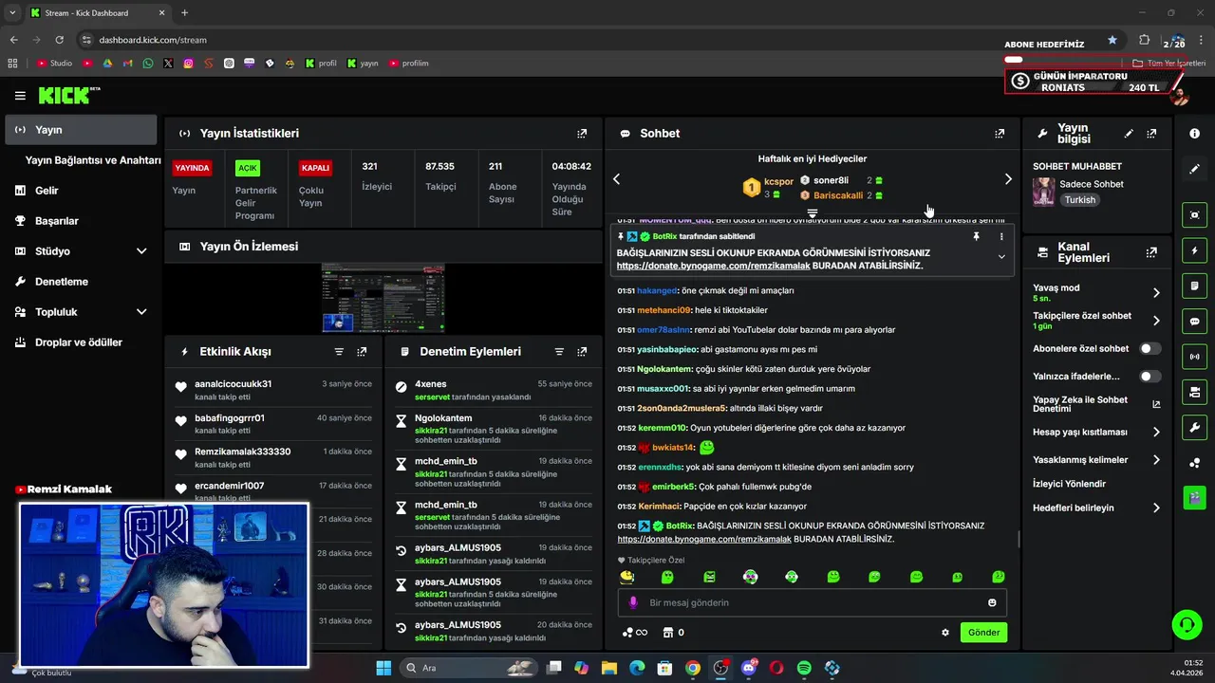Screen dimensions: 1215x683
Task: Open the Denetim Eylemleri filter icon
Action: [x=559, y=352]
